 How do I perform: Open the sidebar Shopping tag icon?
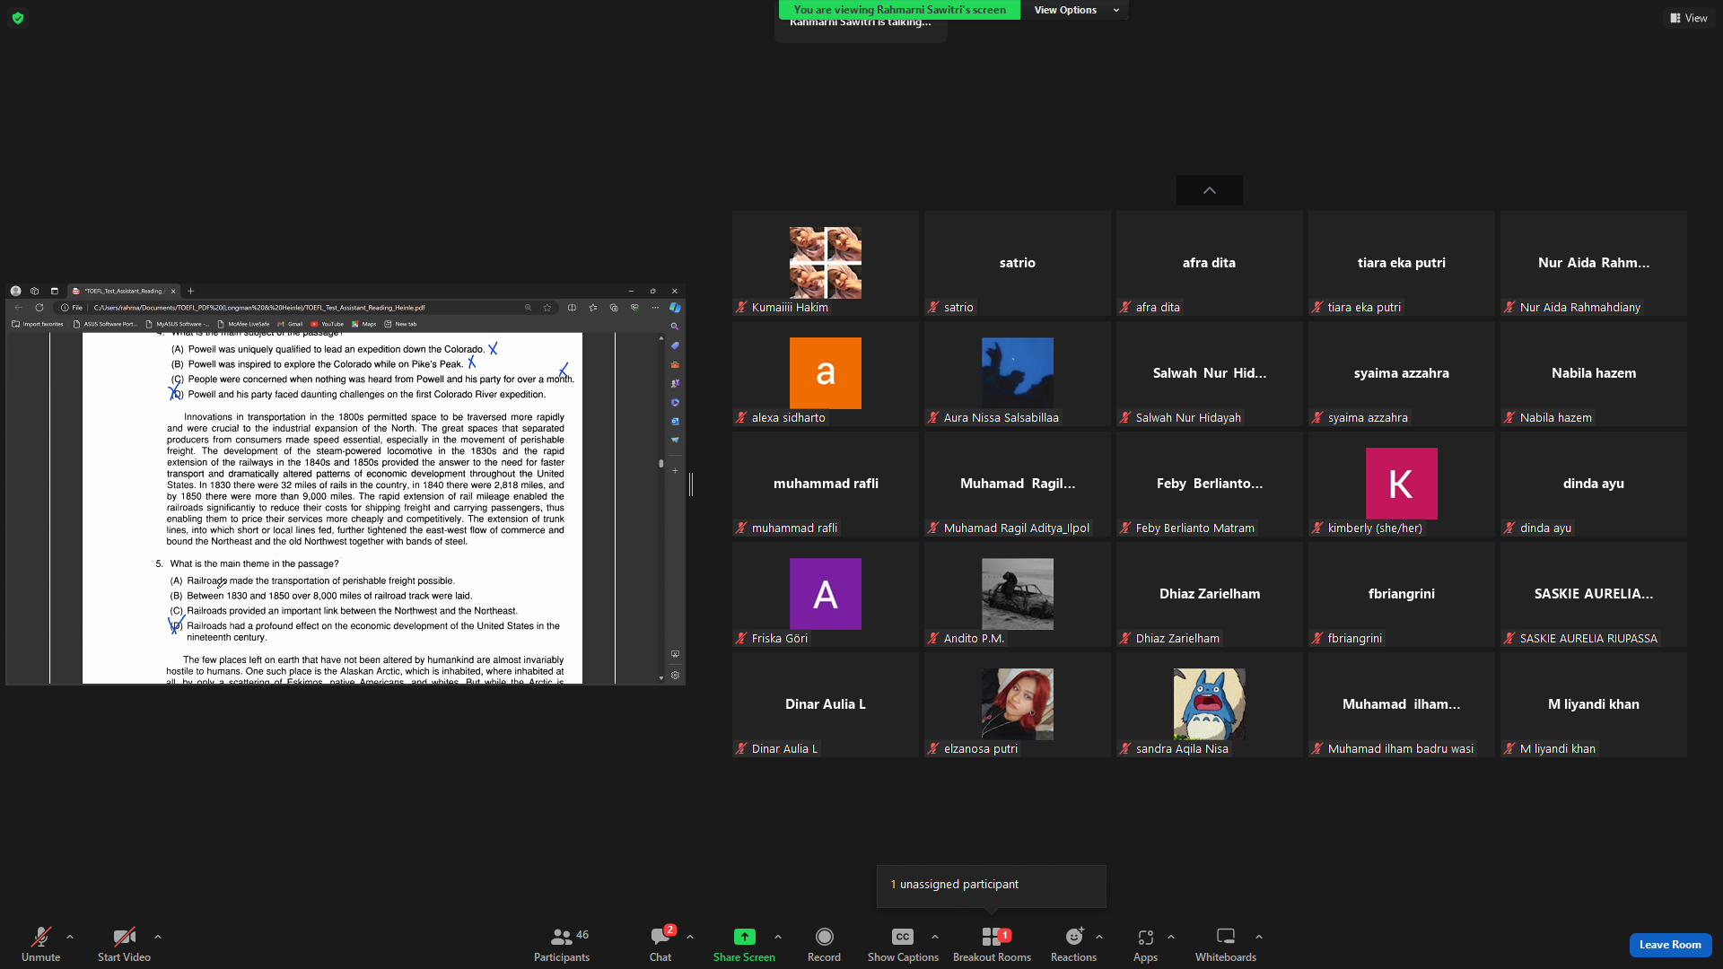[675, 345]
